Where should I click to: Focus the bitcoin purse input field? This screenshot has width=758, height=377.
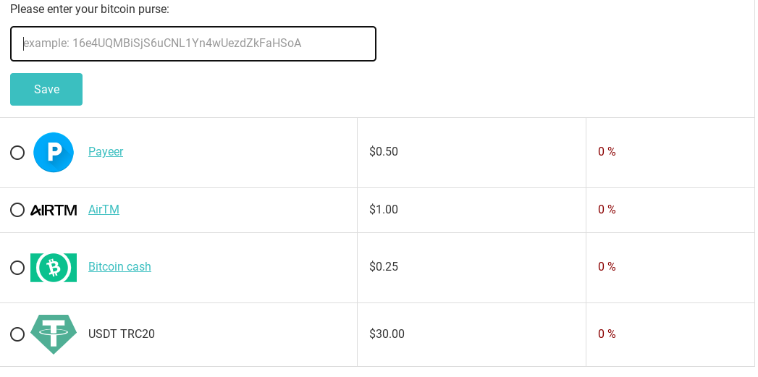pyautogui.click(x=193, y=43)
